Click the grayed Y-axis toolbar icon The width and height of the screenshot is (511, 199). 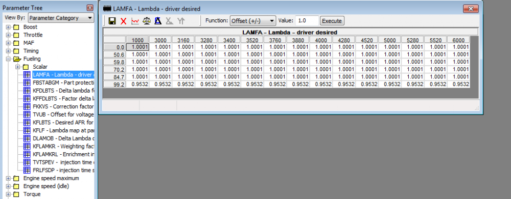181,21
